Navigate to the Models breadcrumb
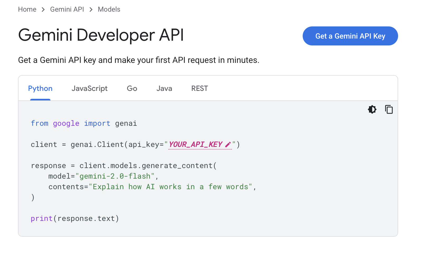The height and width of the screenshot is (260, 424). 109,10
